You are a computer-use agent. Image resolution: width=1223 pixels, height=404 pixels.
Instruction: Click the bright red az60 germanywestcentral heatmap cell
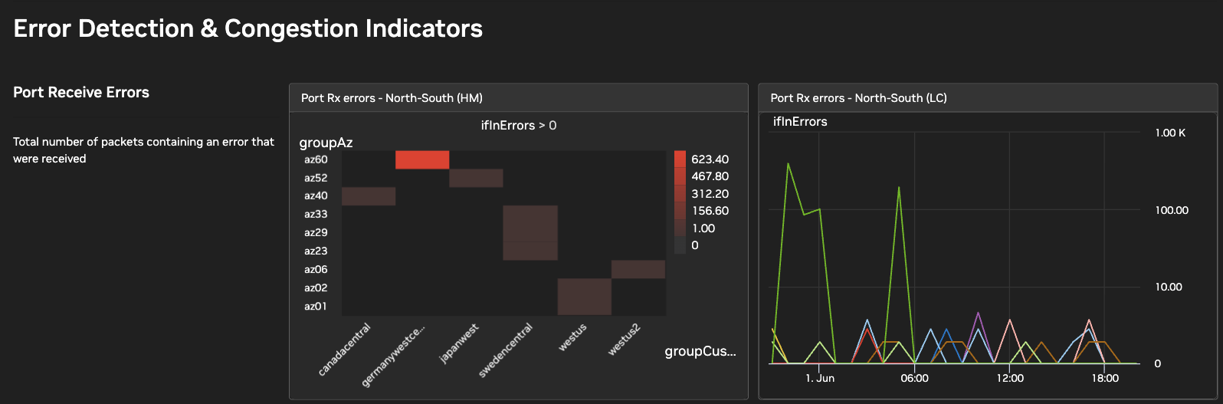[422, 159]
